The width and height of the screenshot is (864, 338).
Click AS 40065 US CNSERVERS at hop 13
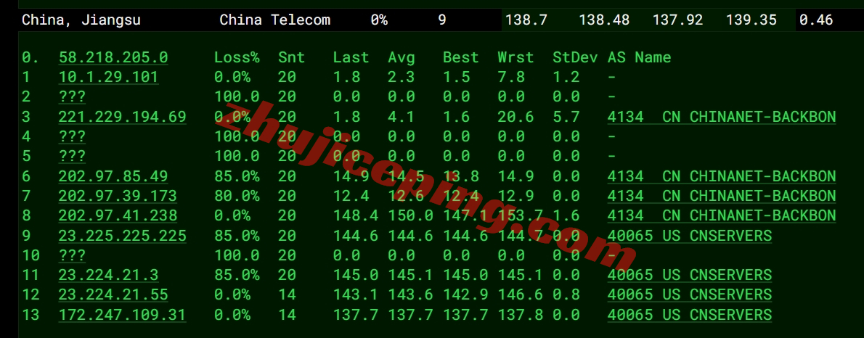pos(690,315)
